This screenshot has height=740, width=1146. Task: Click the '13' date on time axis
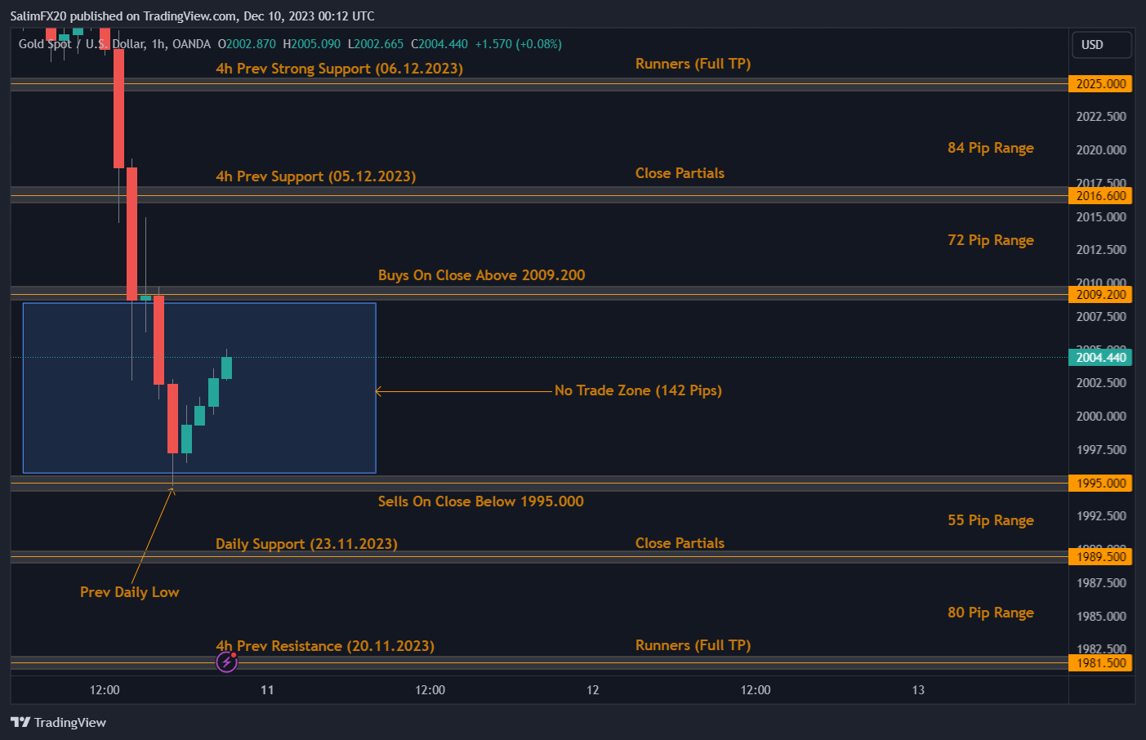[x=918, y=690]
